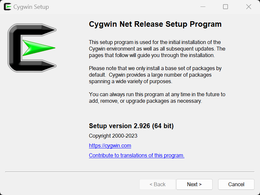
Task: Click the paragraph starting "You can always run"
Action: 157,97
